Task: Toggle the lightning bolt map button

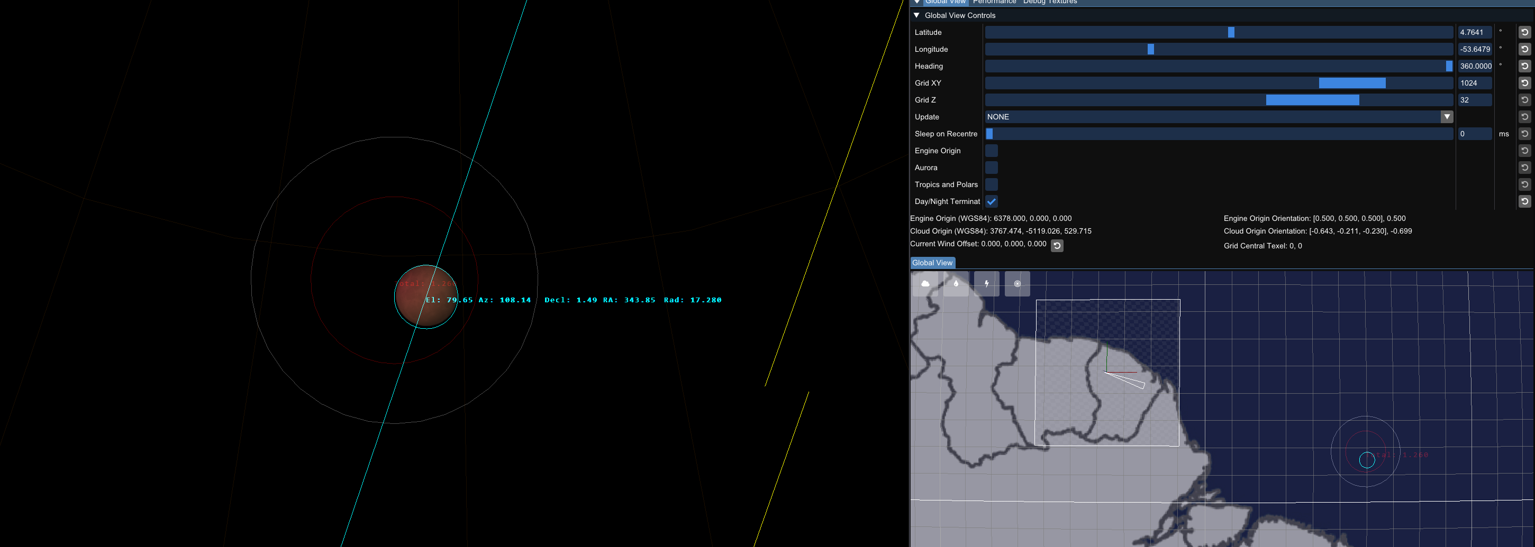Action: click(x=987, y=284)
